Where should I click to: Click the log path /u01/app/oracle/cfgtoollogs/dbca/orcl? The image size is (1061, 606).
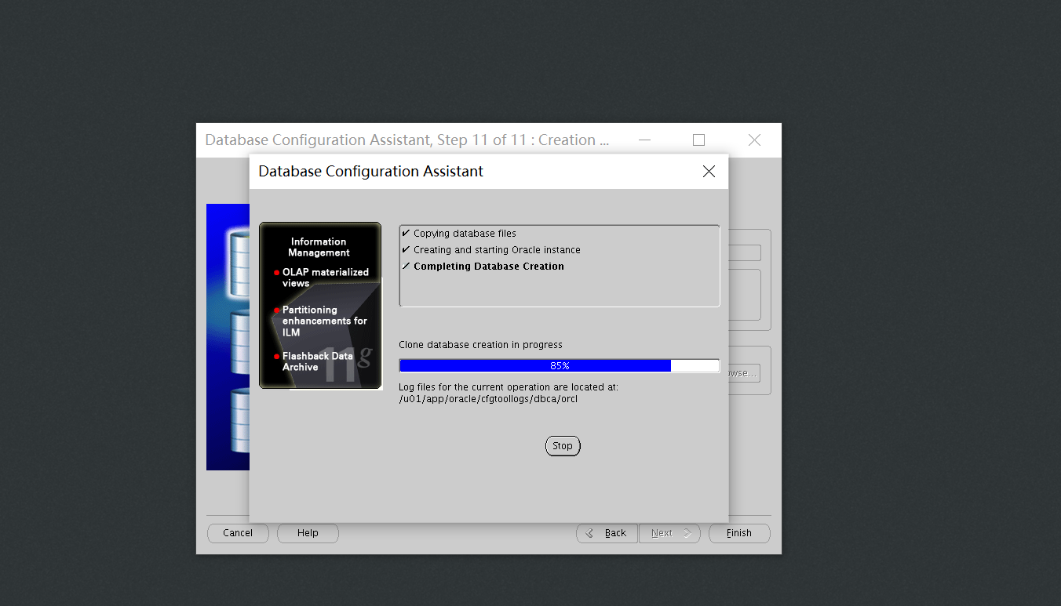coord(488,399)
